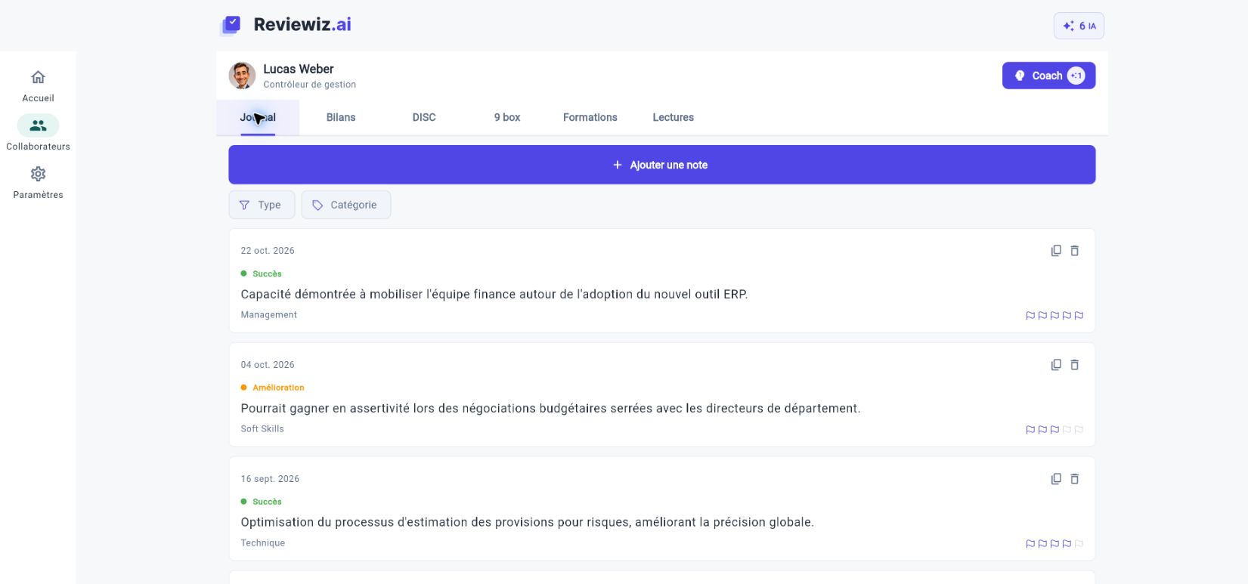1248x584 pixels.
Task: Click the Contrôleur de gestion subtitle
Action: [310, 85]
